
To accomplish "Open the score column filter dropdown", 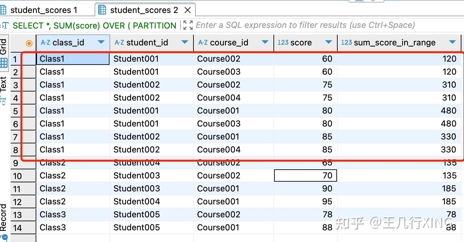I will tap(329, 42).
